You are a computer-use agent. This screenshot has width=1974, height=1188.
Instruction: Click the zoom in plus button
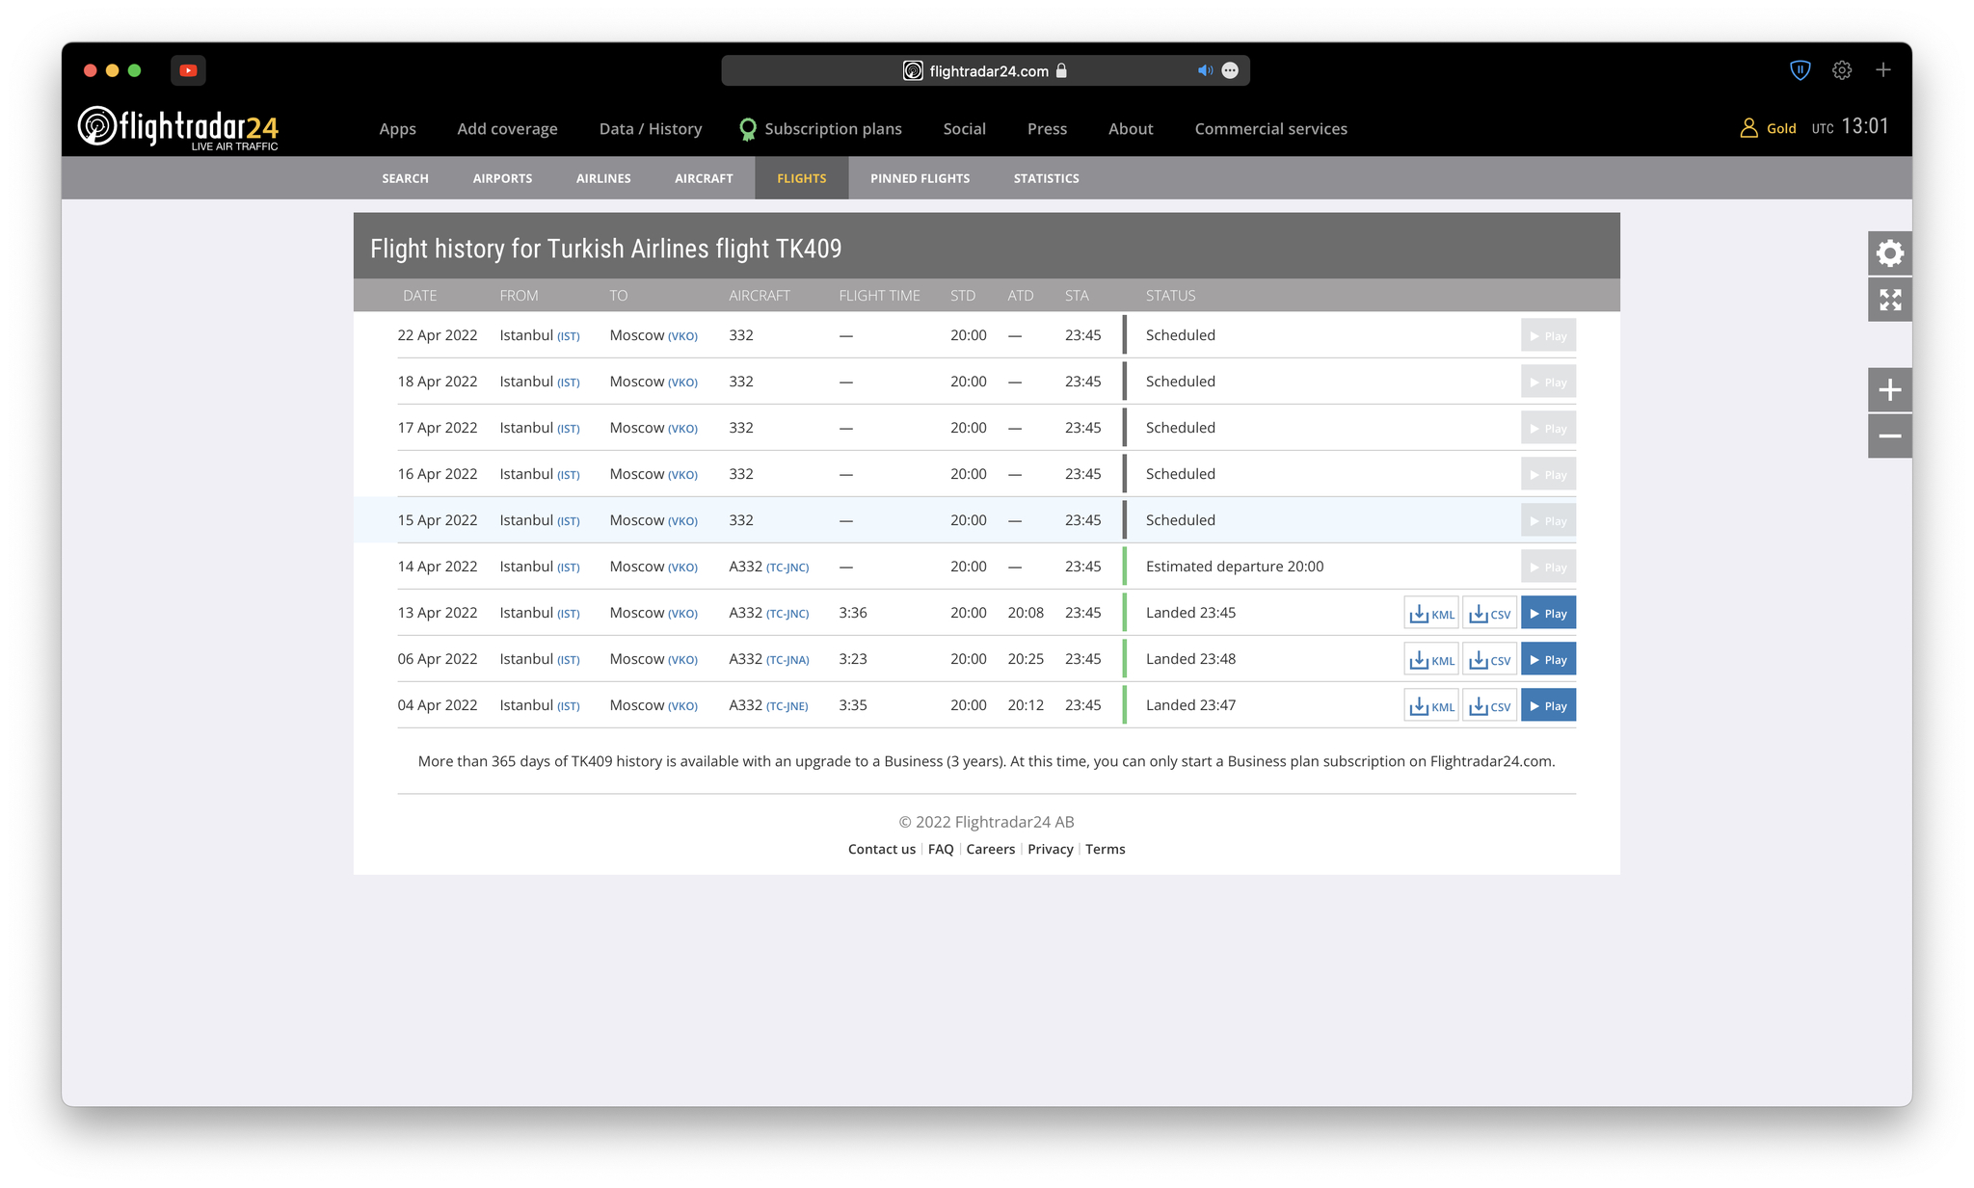pyautogui.click(x=1889, y=390)
